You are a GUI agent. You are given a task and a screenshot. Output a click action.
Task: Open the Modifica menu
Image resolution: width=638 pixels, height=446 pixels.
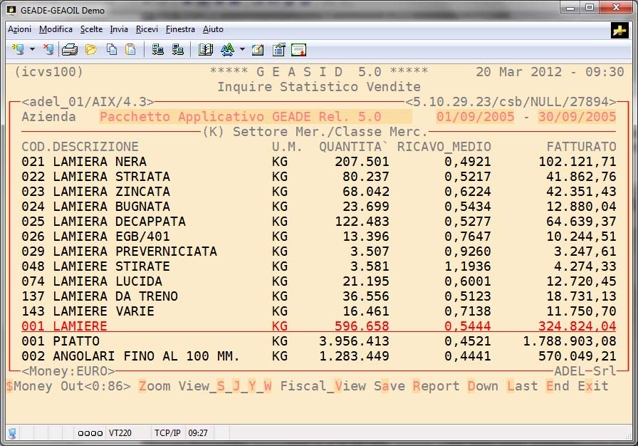click(56, 29)
